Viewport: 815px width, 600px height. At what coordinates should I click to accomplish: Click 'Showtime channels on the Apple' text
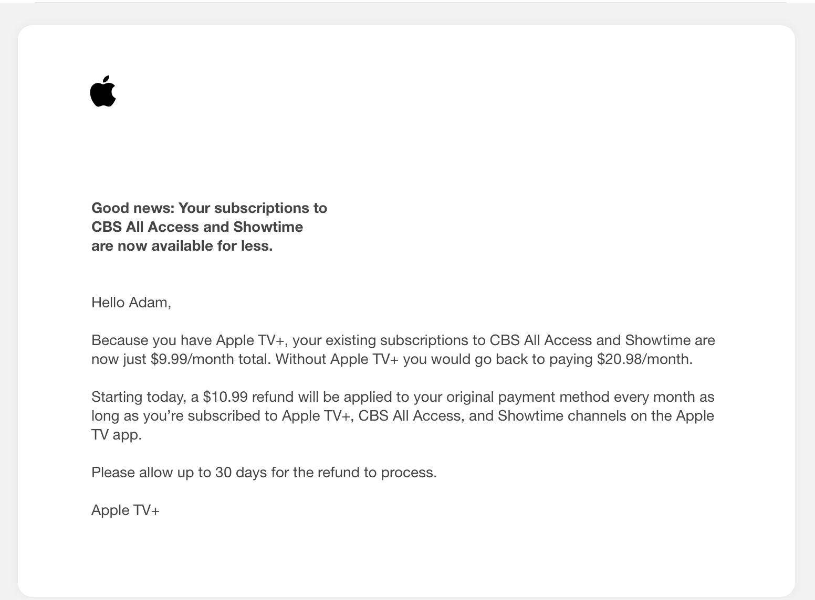(606, 416)
